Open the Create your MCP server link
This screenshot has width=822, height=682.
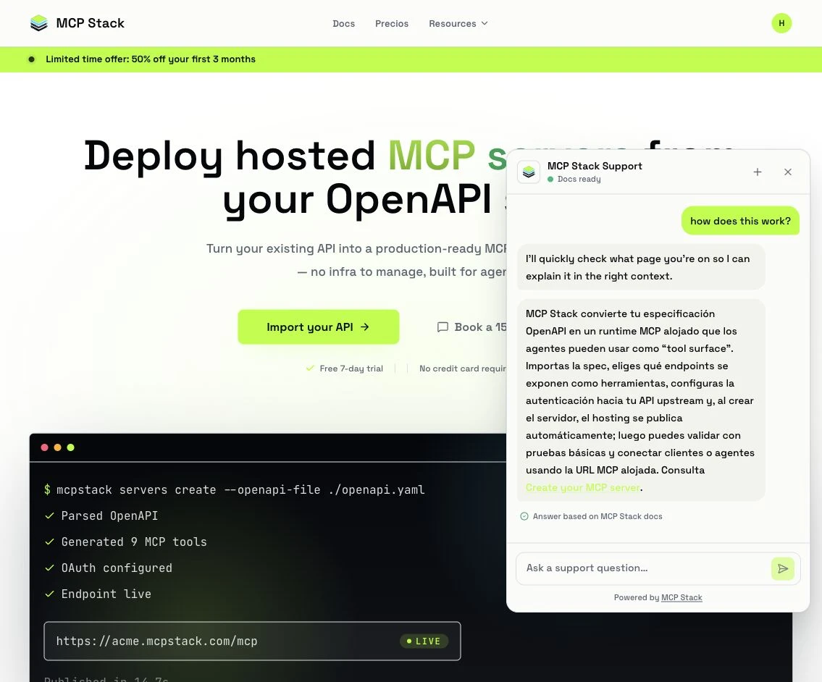(x=583, y=487)
